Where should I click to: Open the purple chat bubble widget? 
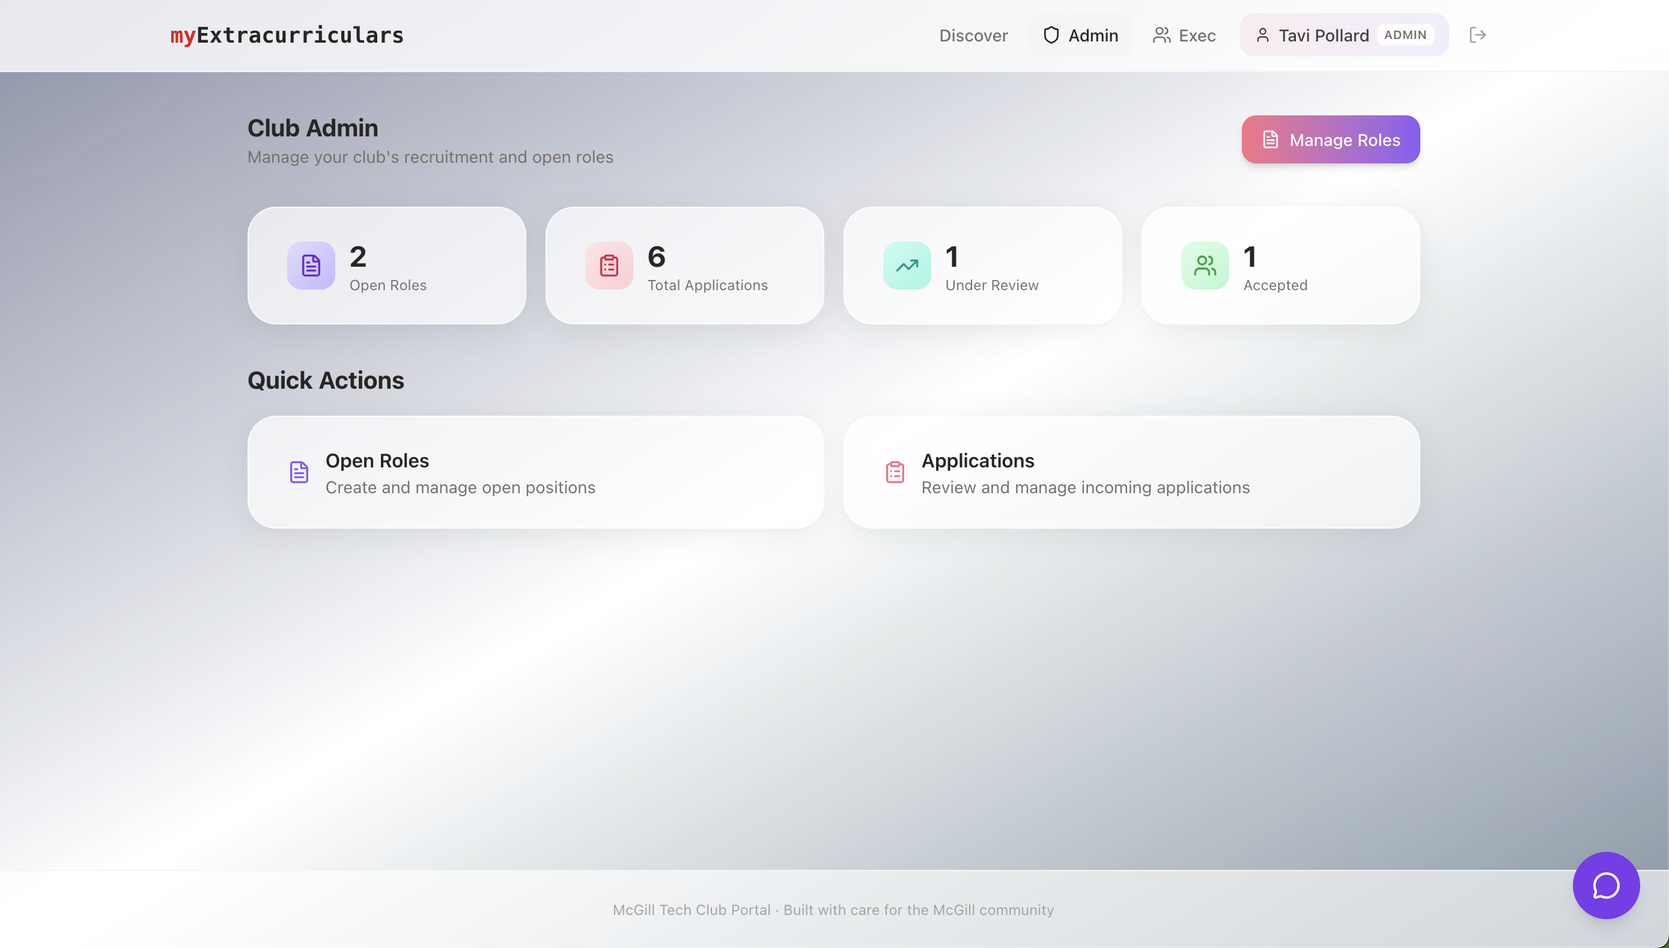pyautogui.click(x=1605, y=885)
